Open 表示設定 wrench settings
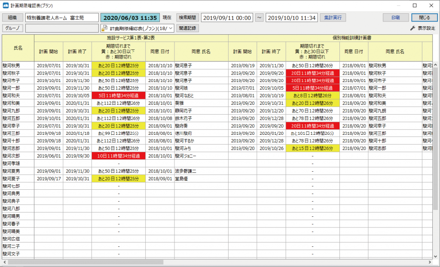The image size is (440, 267). pos(423,28)
